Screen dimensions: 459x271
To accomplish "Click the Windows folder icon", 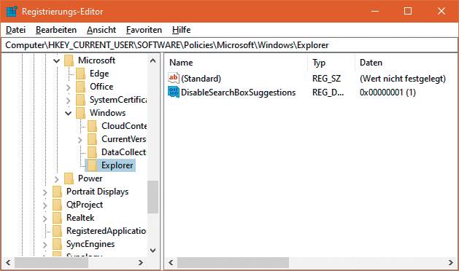I will pyautogui.click(x=80, y=113).
